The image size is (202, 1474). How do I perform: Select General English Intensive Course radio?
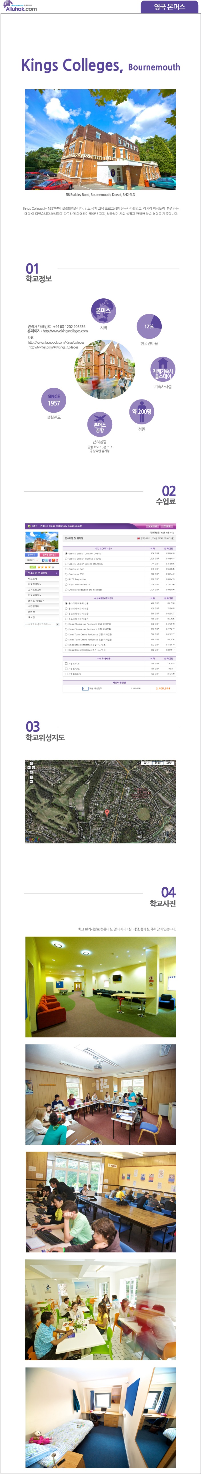pyautogui.click(x=66, y=559)
